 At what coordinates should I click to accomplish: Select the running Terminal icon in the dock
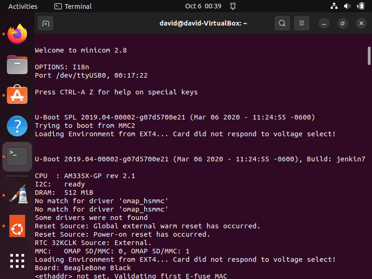click(x=17, y=157)
